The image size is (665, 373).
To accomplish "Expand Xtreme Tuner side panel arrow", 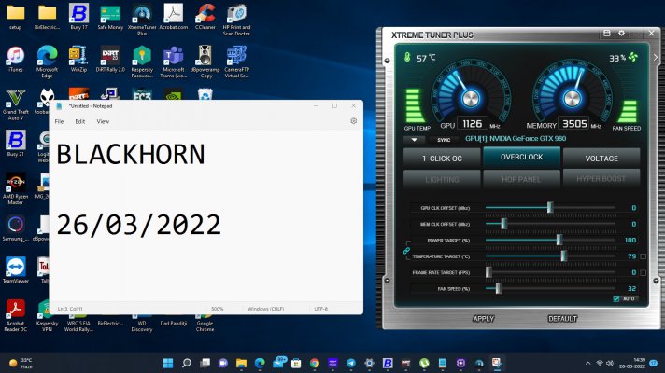I will tap(656, 57).
